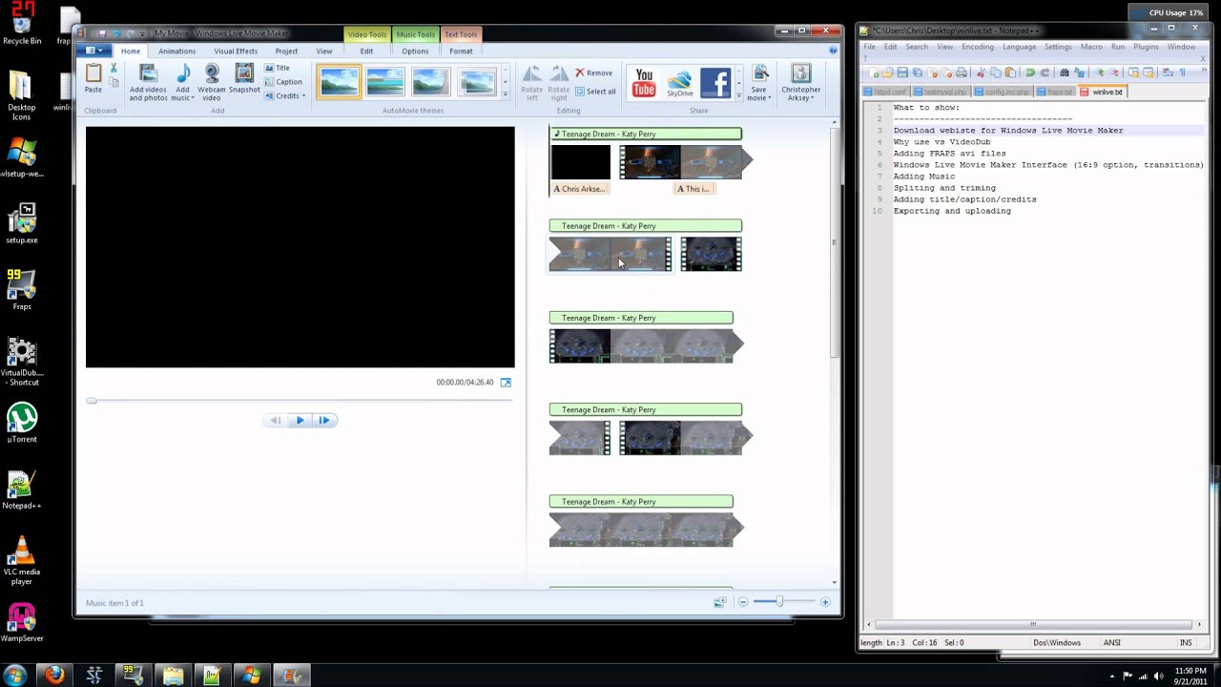
Task: Switch to fraps.txt tab in Notepad++
Action: (1057, 92)
